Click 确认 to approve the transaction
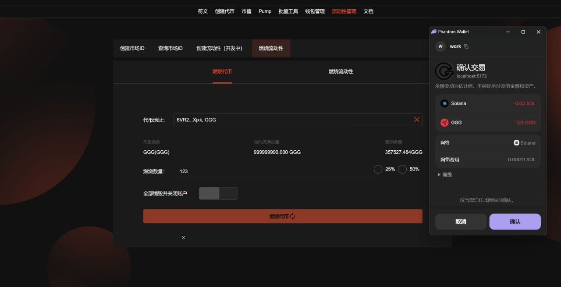 [515, 222]
